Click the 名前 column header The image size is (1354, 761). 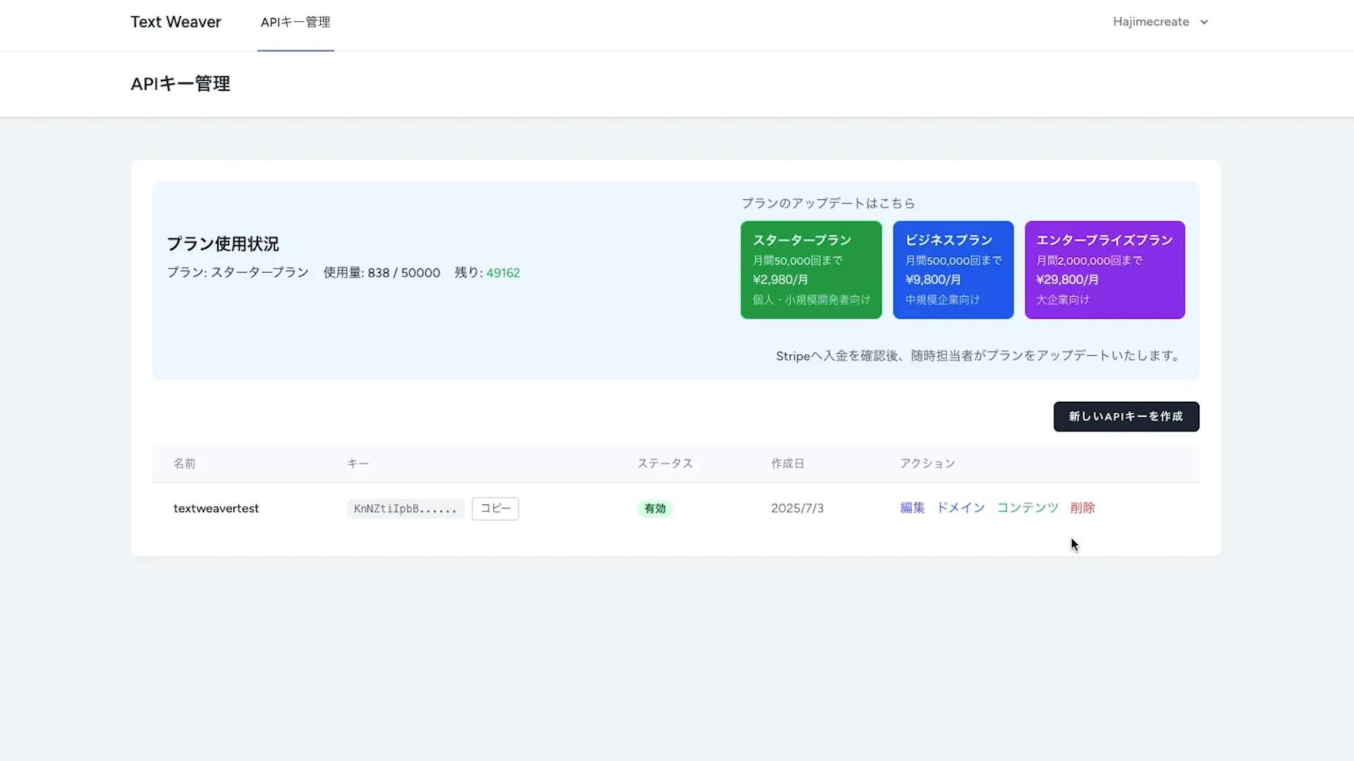coord(185,464)
